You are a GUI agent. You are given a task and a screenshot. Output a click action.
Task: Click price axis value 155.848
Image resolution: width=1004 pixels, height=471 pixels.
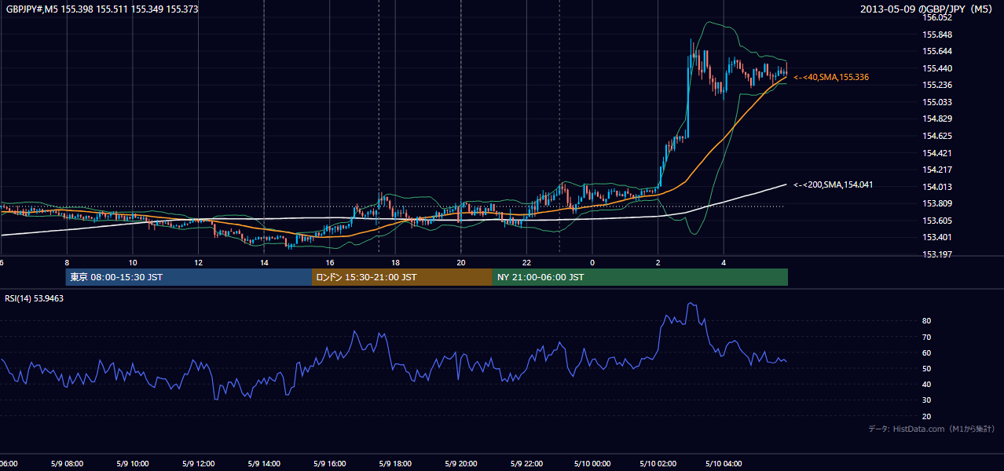click(x=938, y=35)
